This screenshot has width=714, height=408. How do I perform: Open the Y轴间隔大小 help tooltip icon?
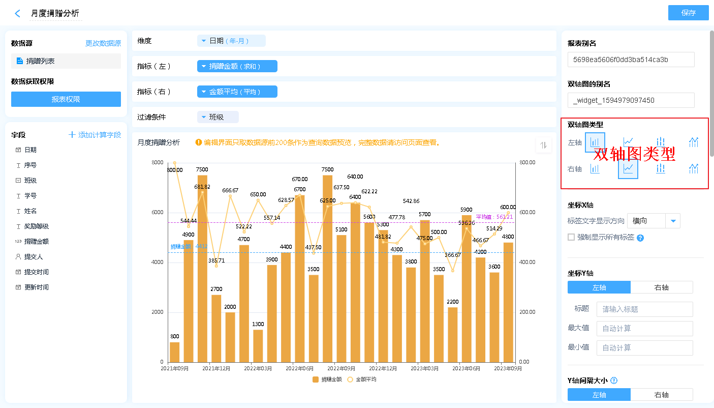pyautogui.click(x=614, y=381)
